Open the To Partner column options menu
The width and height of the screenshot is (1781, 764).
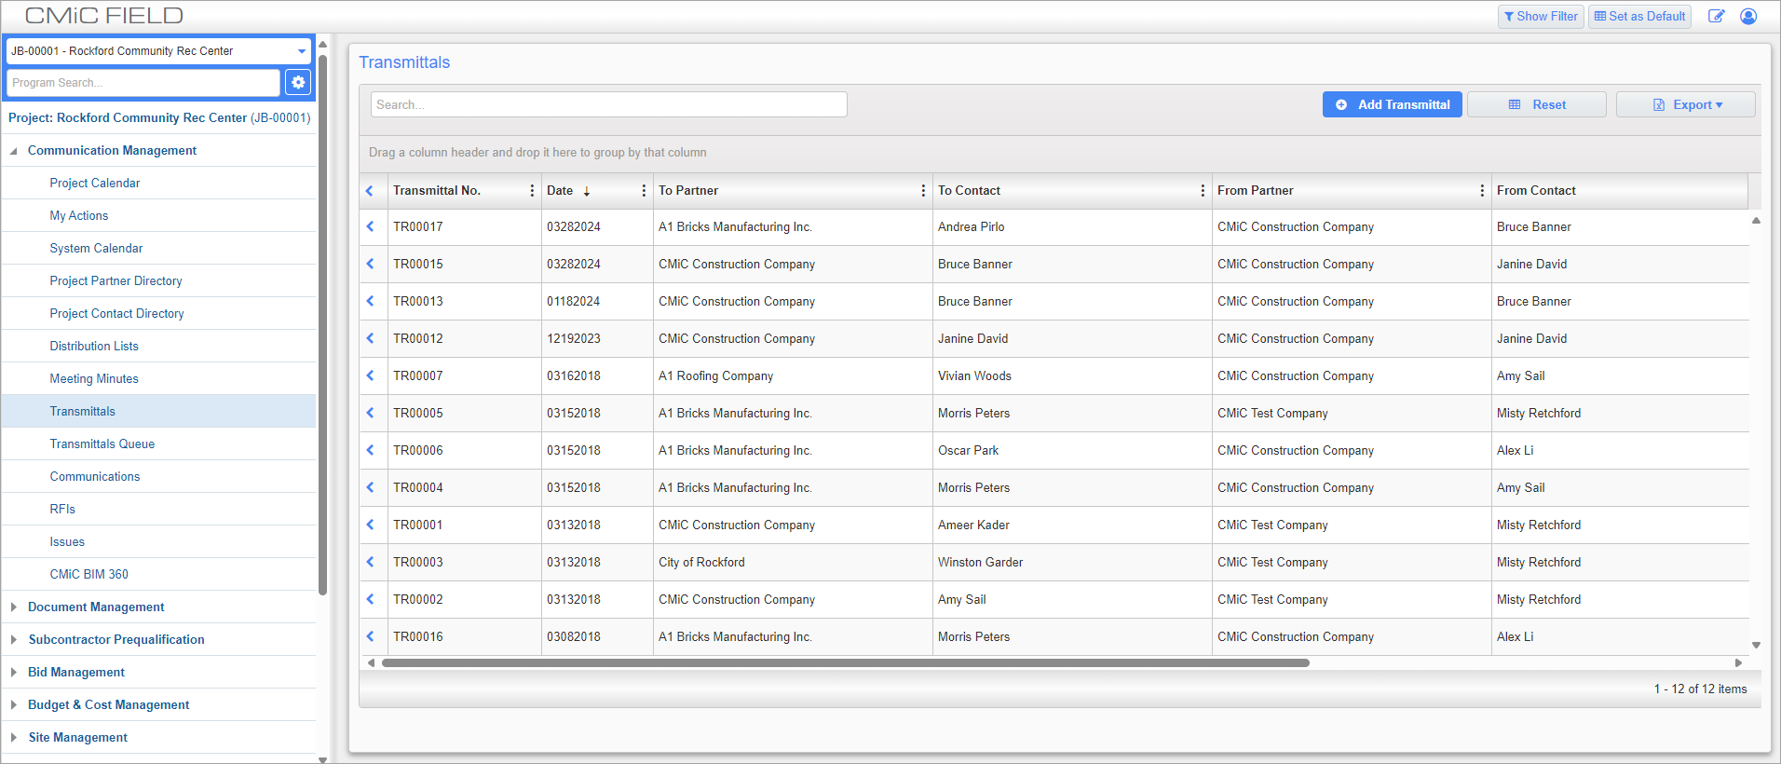point(923,191)
